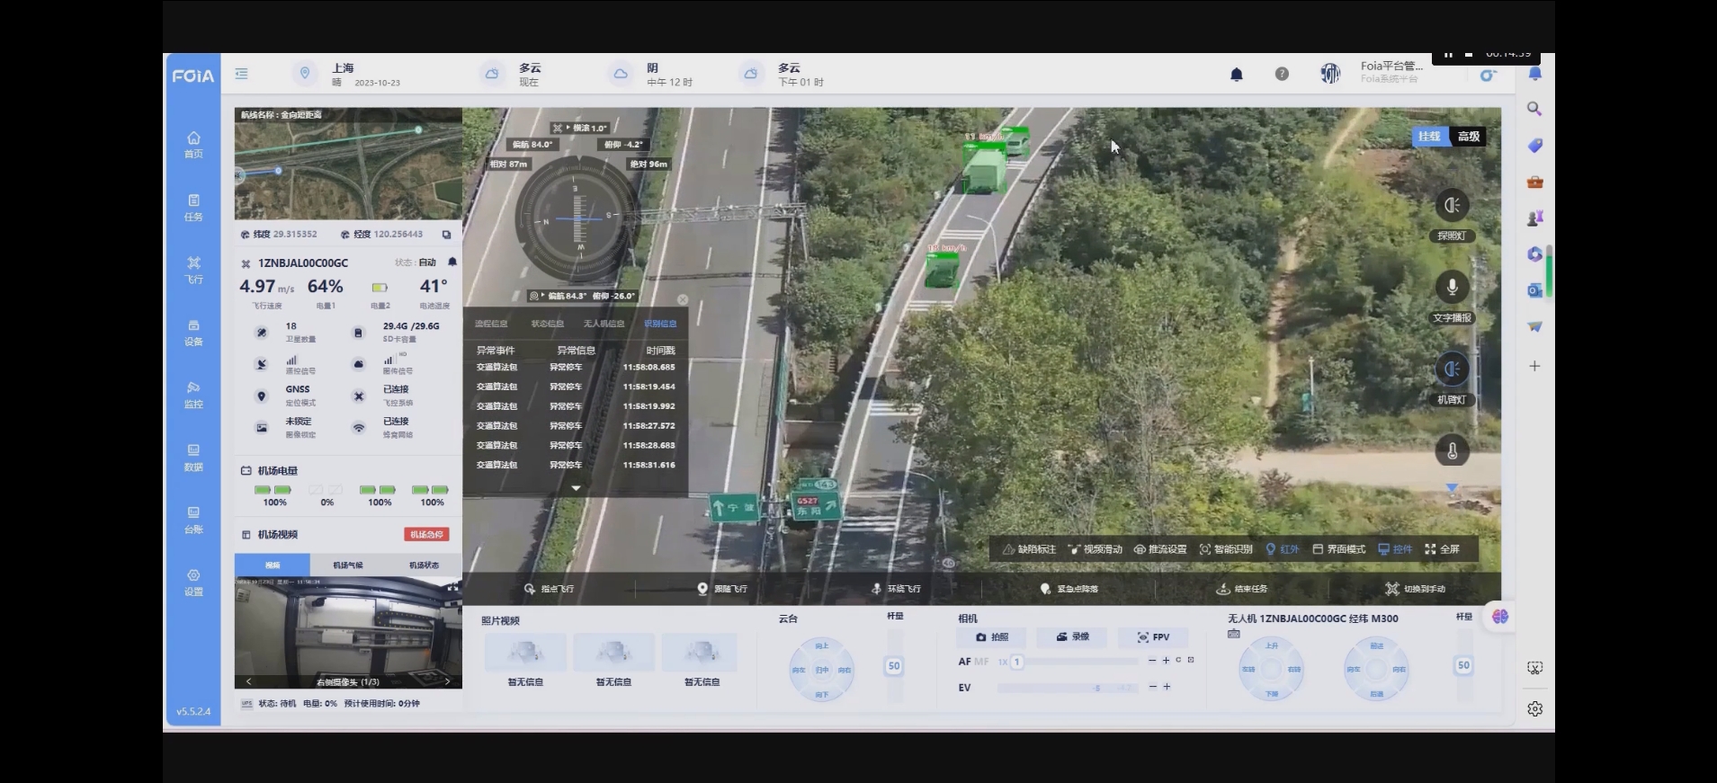
Task: Show the next airport camera with right chevron
Action: click(447, 681)
